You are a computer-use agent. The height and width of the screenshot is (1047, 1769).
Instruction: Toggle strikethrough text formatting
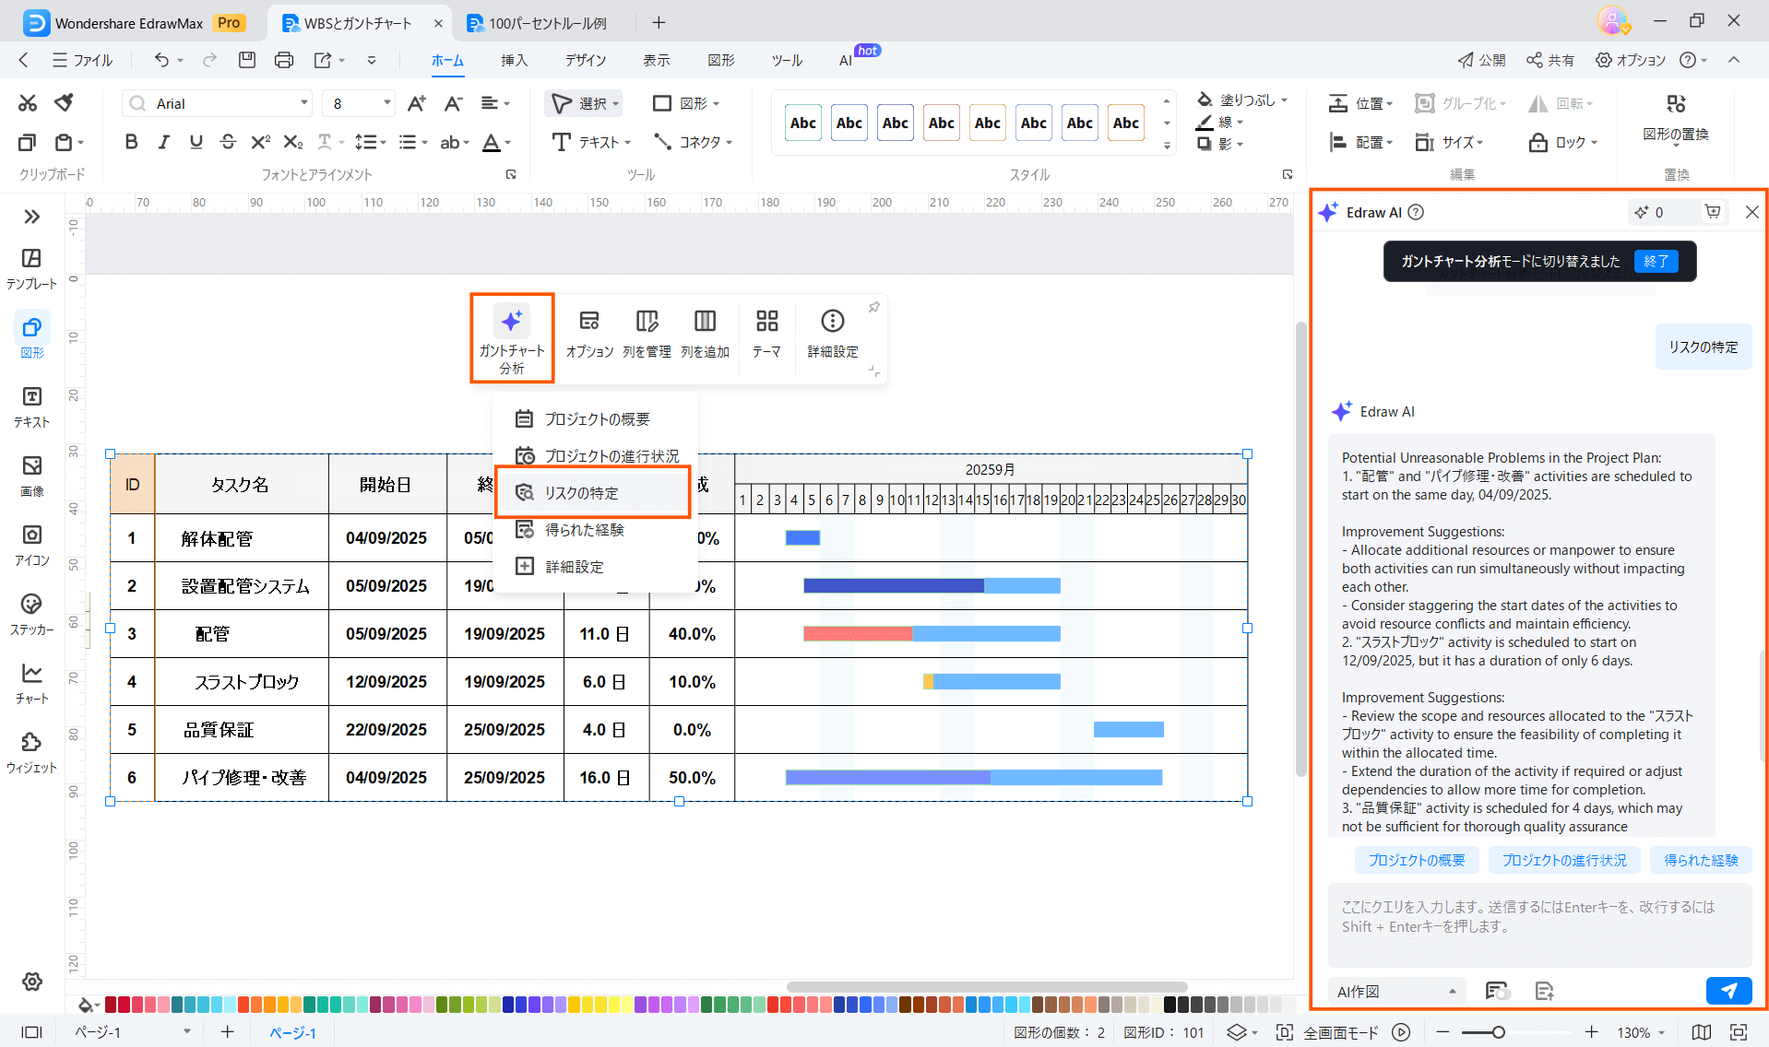[228, 142]
